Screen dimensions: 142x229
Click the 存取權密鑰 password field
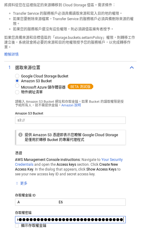point(70,220)
